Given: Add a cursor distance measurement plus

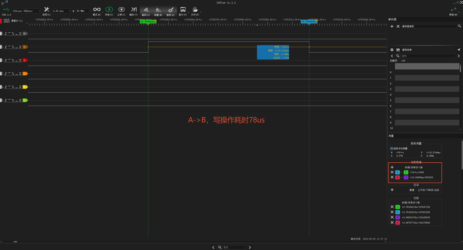Looking at the screenshot, I should coord(392,167).
